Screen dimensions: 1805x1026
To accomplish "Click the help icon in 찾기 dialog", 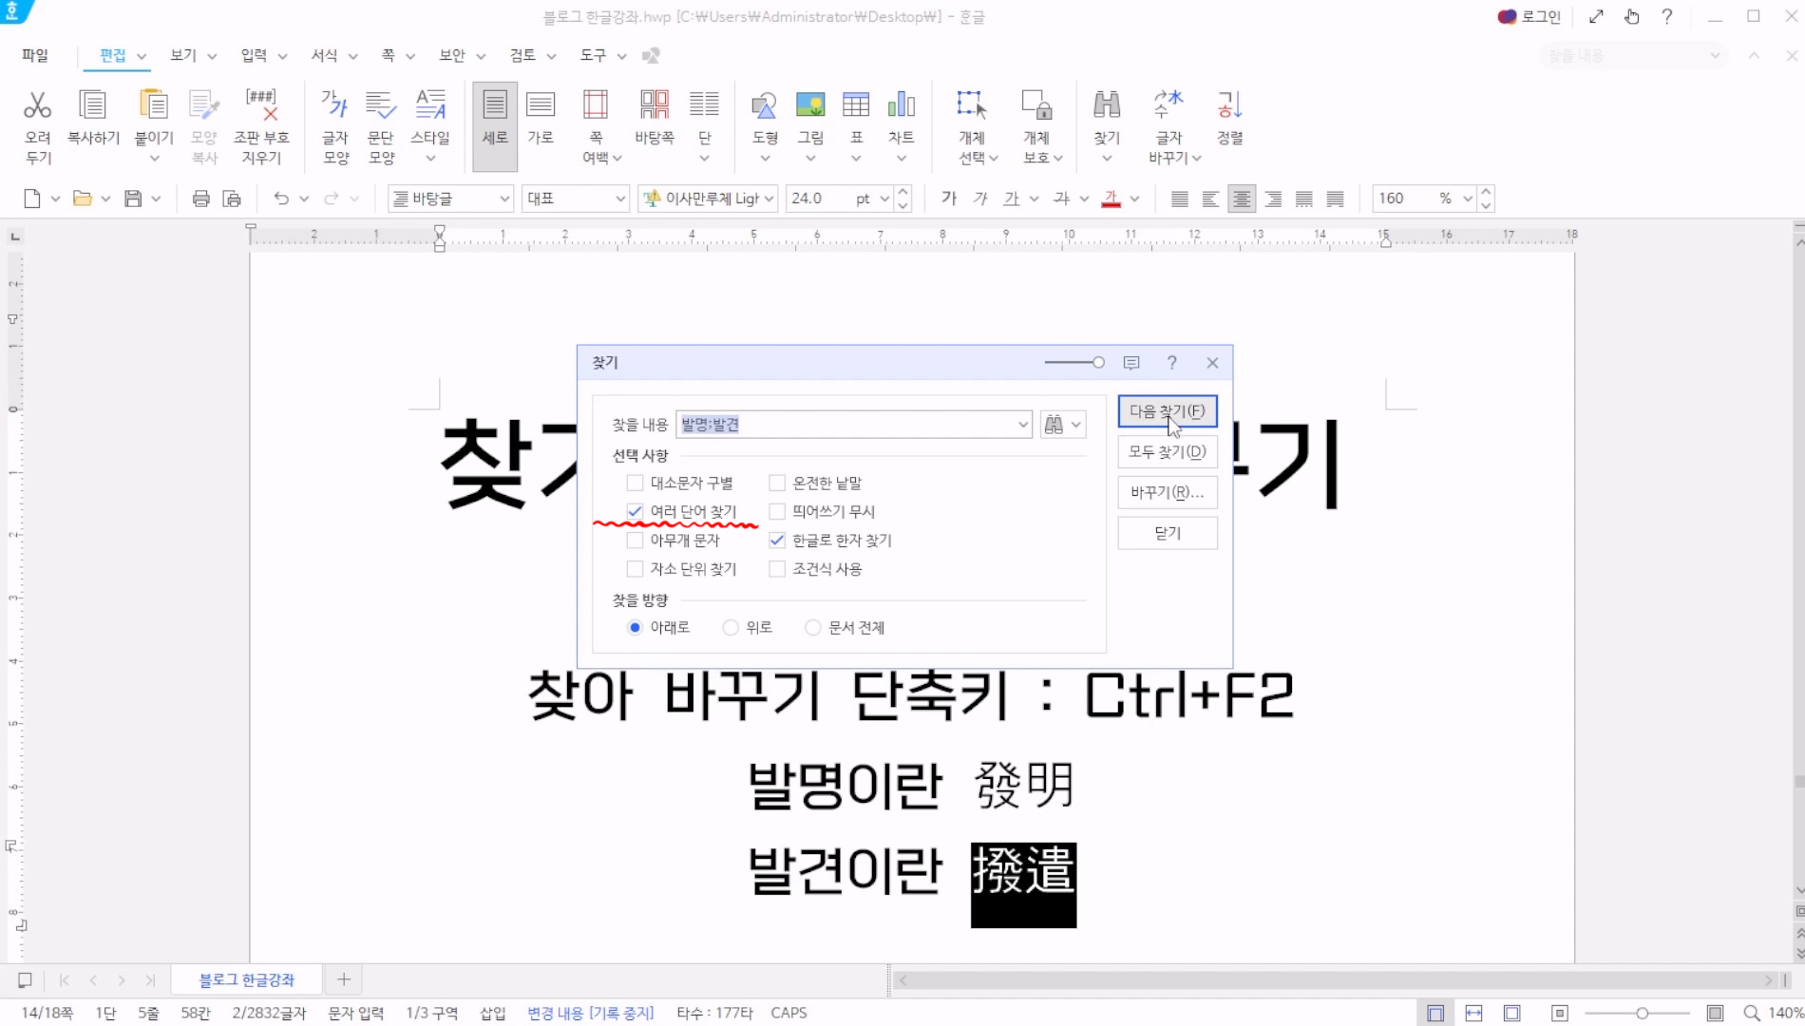I will (x=1172, y=363).
